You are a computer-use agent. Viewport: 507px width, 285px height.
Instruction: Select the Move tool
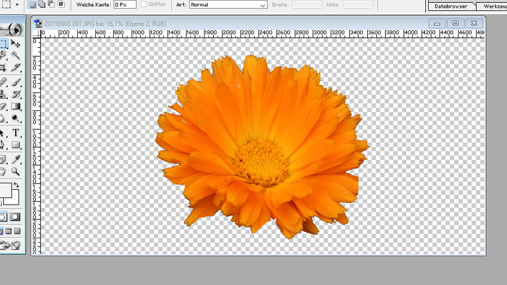tap(16, 43)
